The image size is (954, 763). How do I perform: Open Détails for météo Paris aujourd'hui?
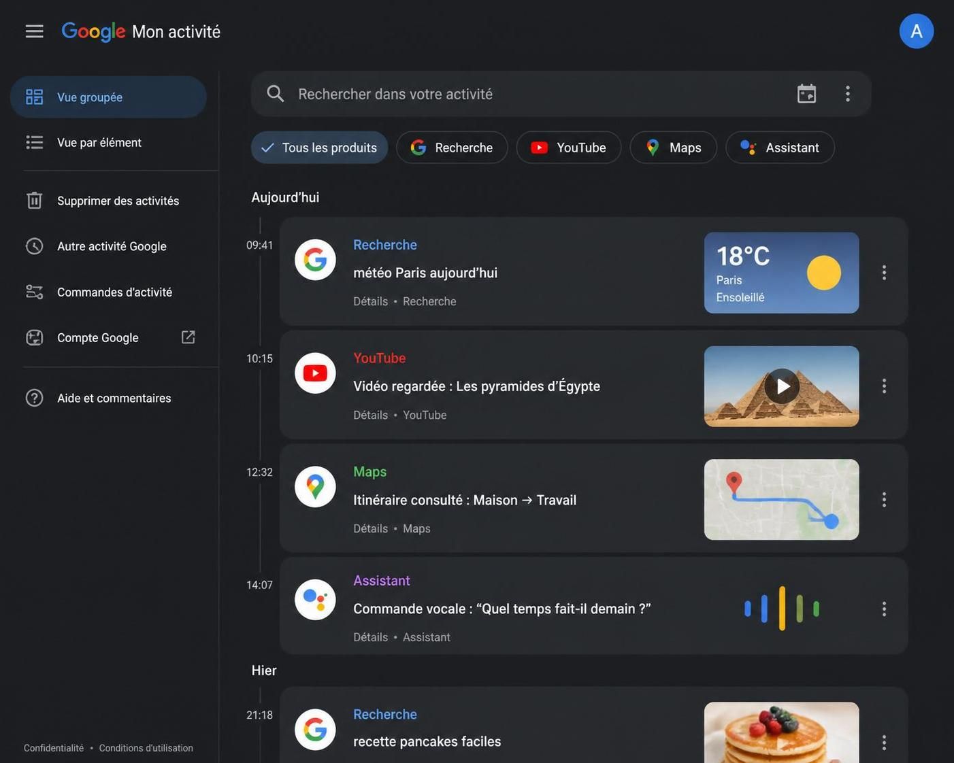[370, 301]
